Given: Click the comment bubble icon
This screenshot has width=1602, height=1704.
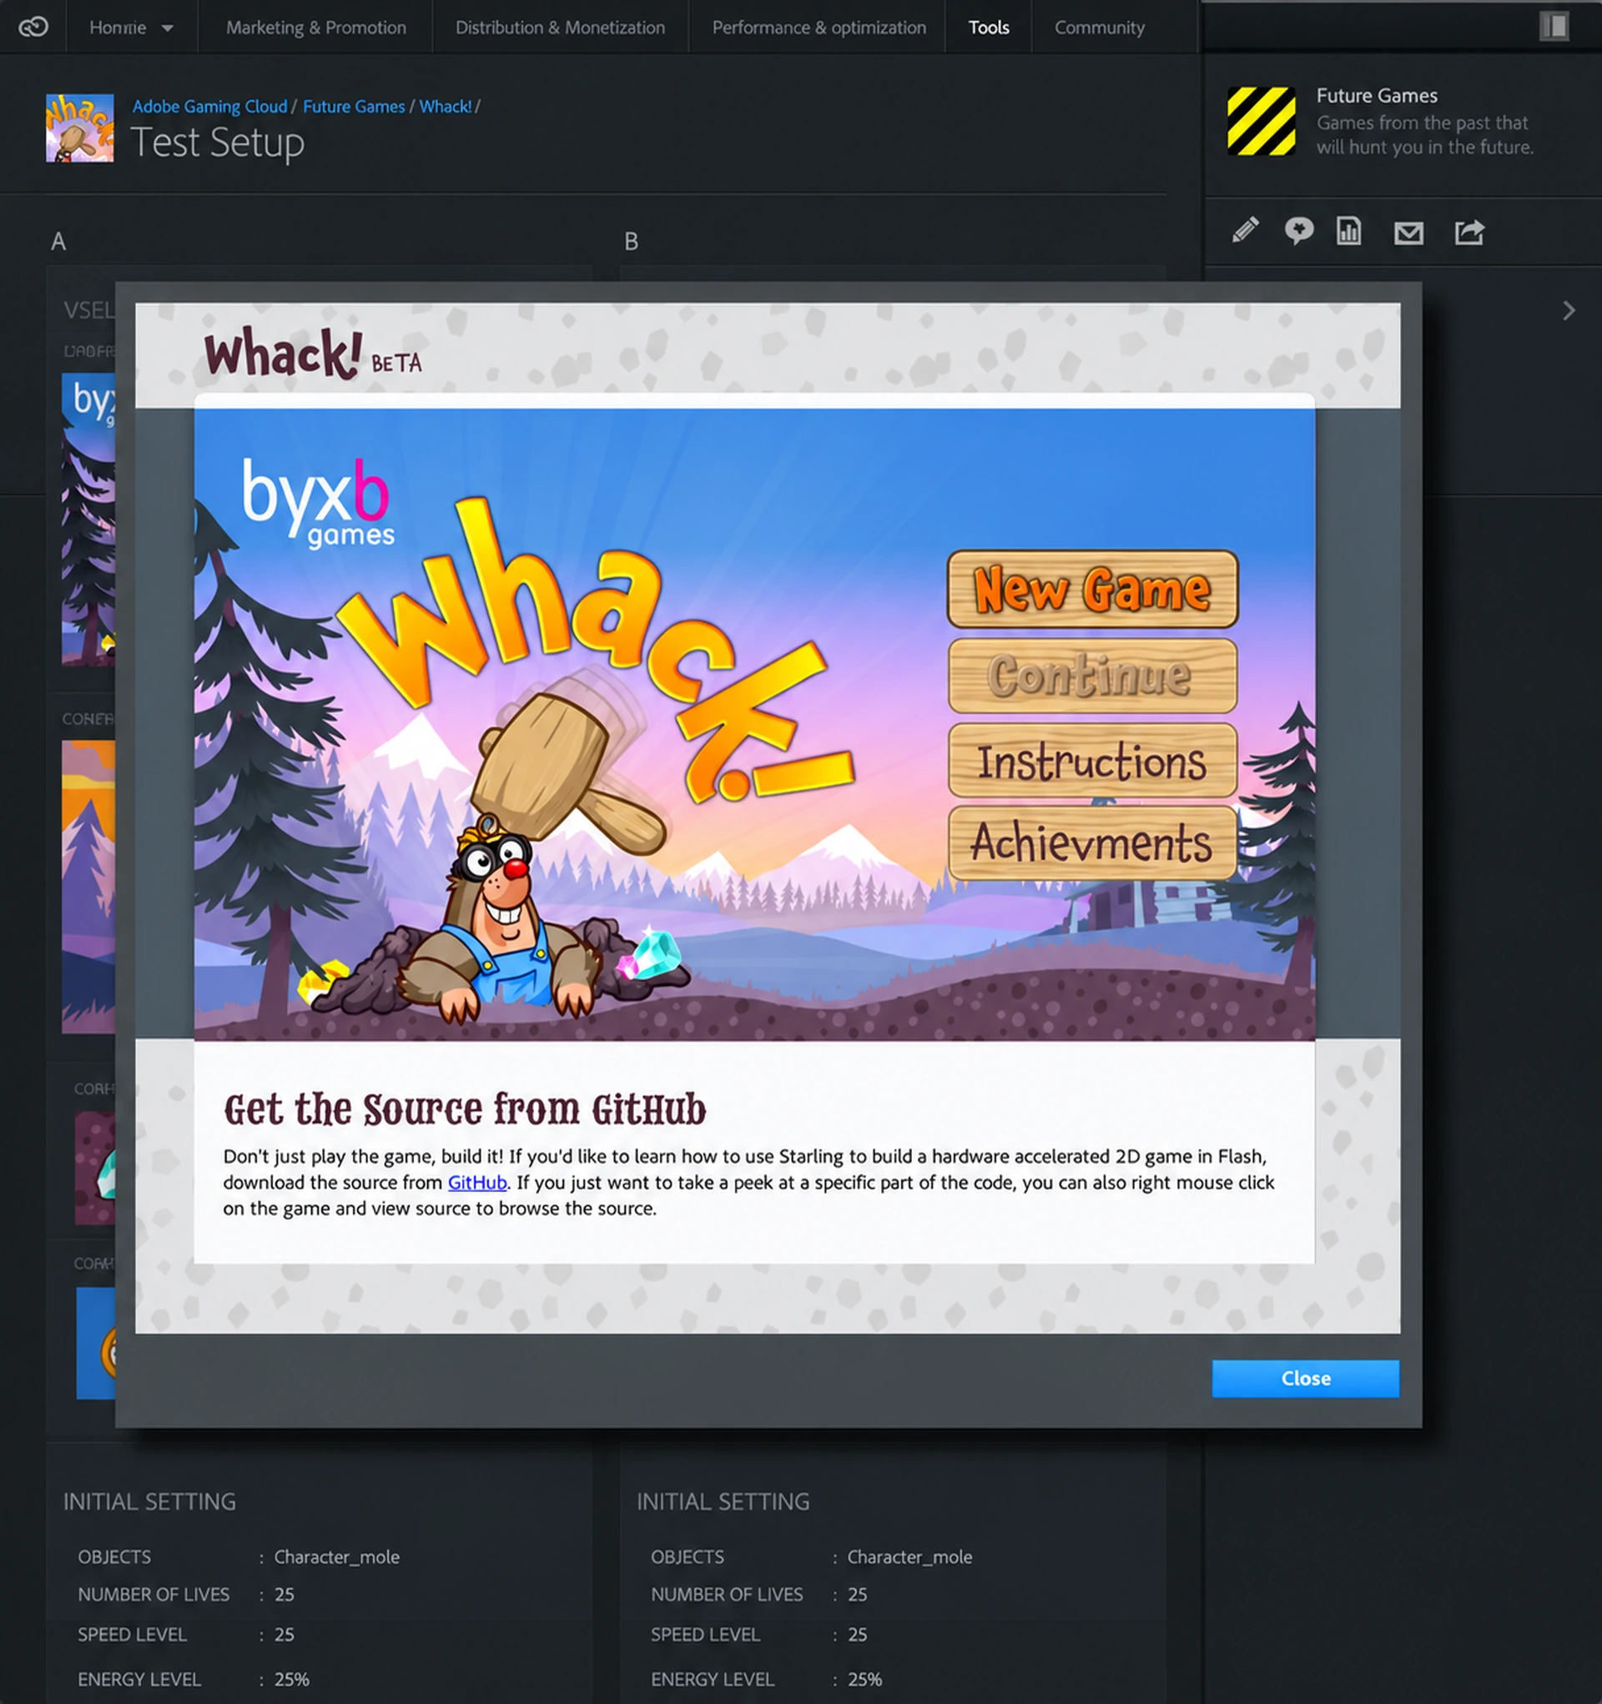Looking at the screenshot, I should pyautogui.click(x=1298, y=230).
